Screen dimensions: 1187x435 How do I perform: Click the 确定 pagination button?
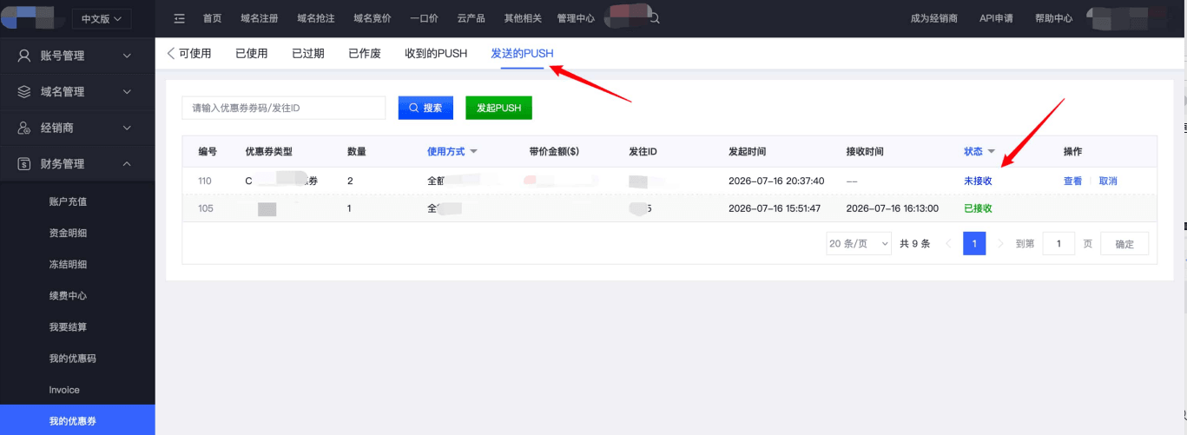(1124, 244)
